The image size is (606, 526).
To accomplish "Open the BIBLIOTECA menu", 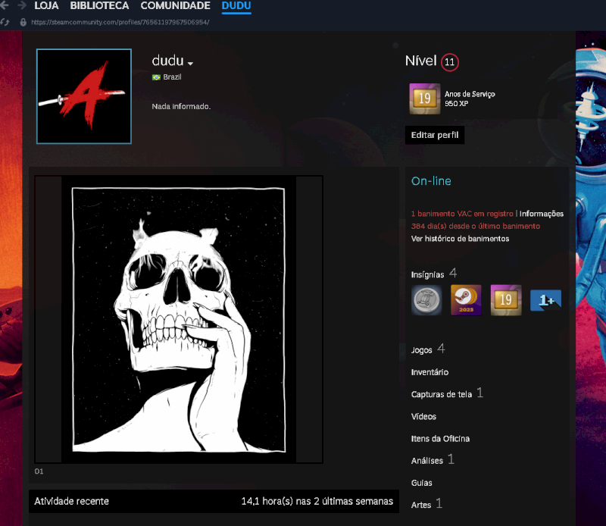I will click(99, 6).
